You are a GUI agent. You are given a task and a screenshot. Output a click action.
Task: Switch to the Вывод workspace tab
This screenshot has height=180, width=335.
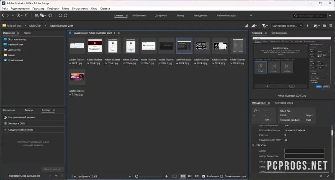[x=180, y=15]
